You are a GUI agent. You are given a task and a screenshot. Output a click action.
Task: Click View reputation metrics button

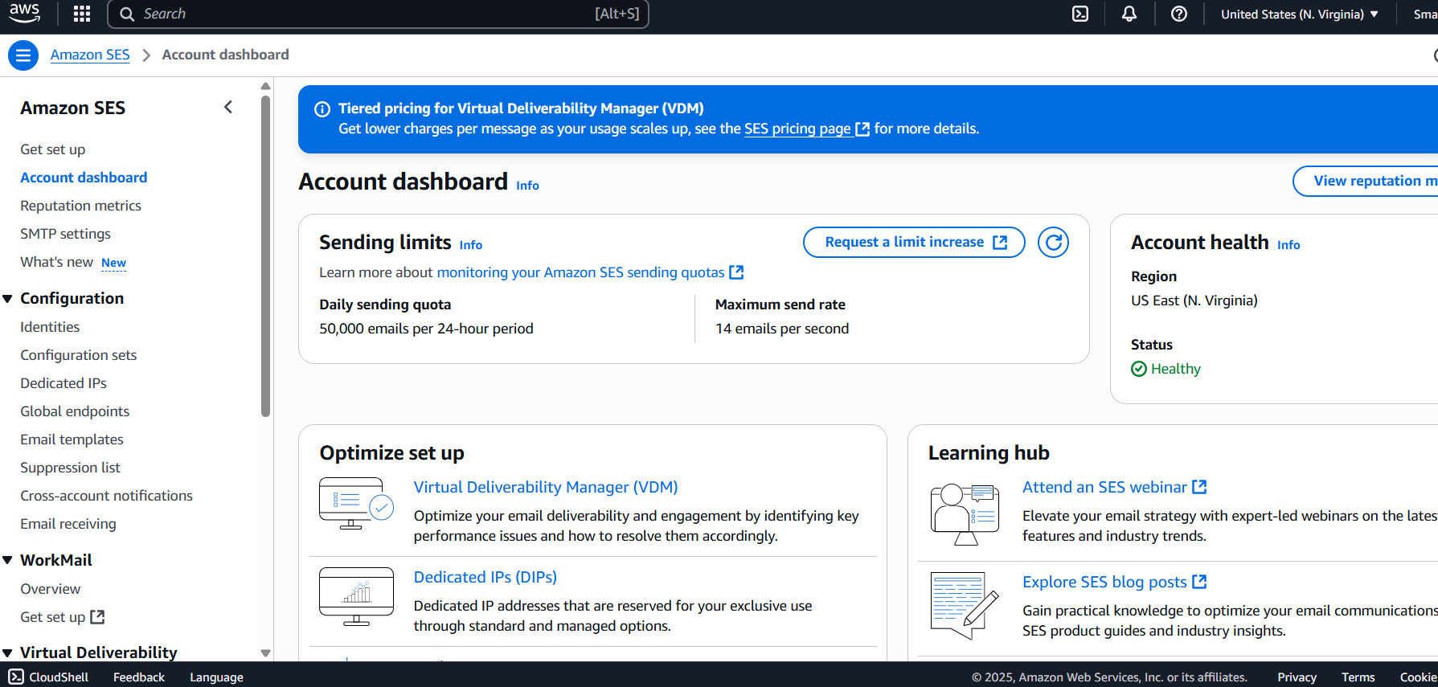click(1366, 181)
